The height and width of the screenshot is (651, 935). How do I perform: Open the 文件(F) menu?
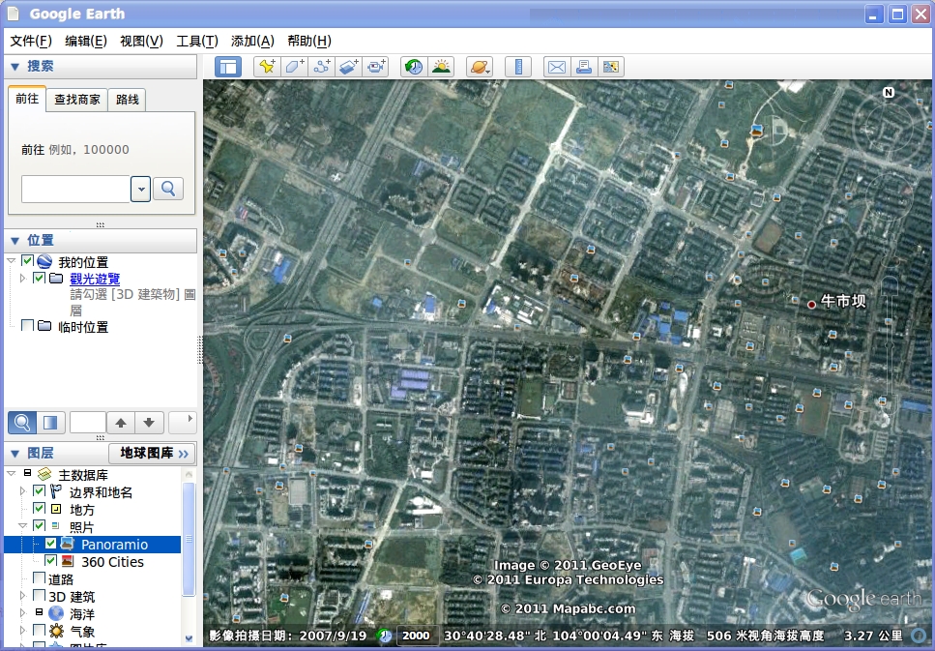tap(31, 41)
